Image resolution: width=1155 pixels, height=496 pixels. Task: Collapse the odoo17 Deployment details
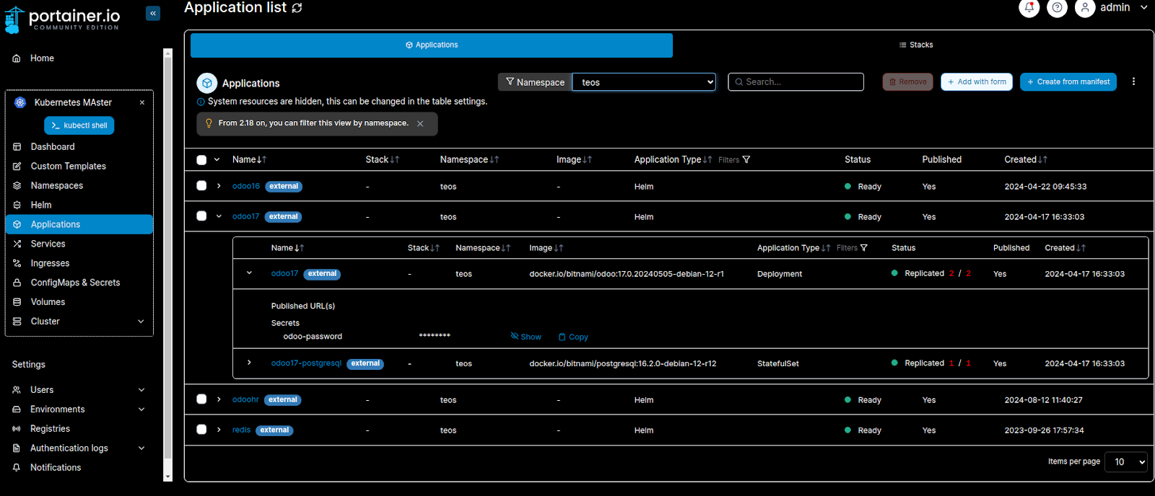(249, 273)
